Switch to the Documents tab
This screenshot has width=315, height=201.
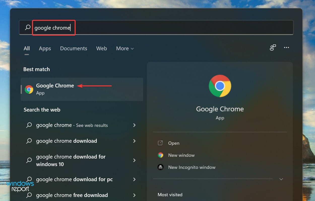[x=74, y=48]
